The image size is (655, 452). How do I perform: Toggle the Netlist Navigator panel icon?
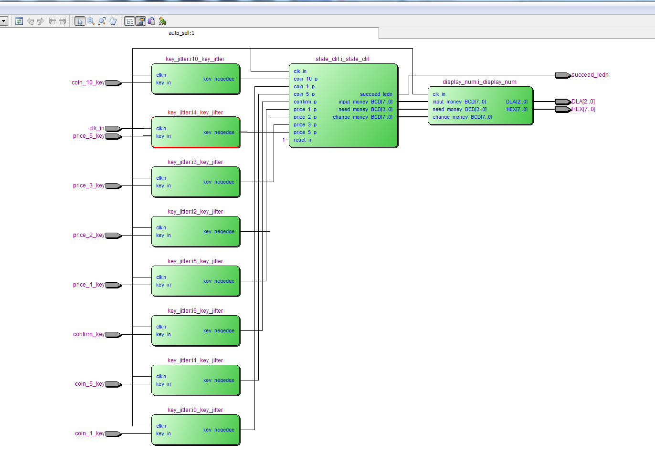click(x=129, y=21)
